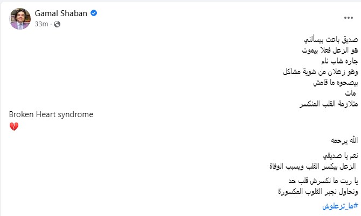The height and width of the screenshot is (216, 361).
Task: Click the line 'يا ريت ما نكسرش قلب حد'
Action: [x=323, y=181]
